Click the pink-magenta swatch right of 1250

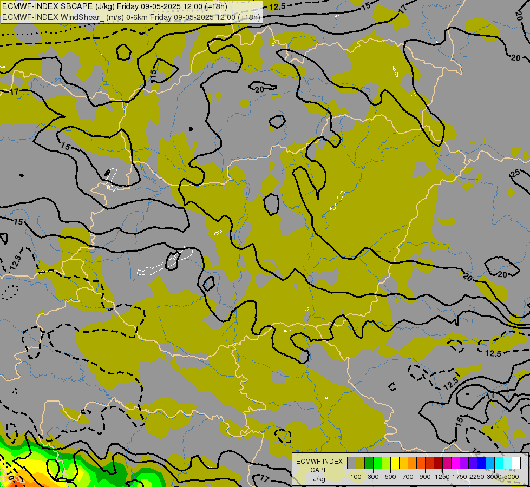(447, 463)
